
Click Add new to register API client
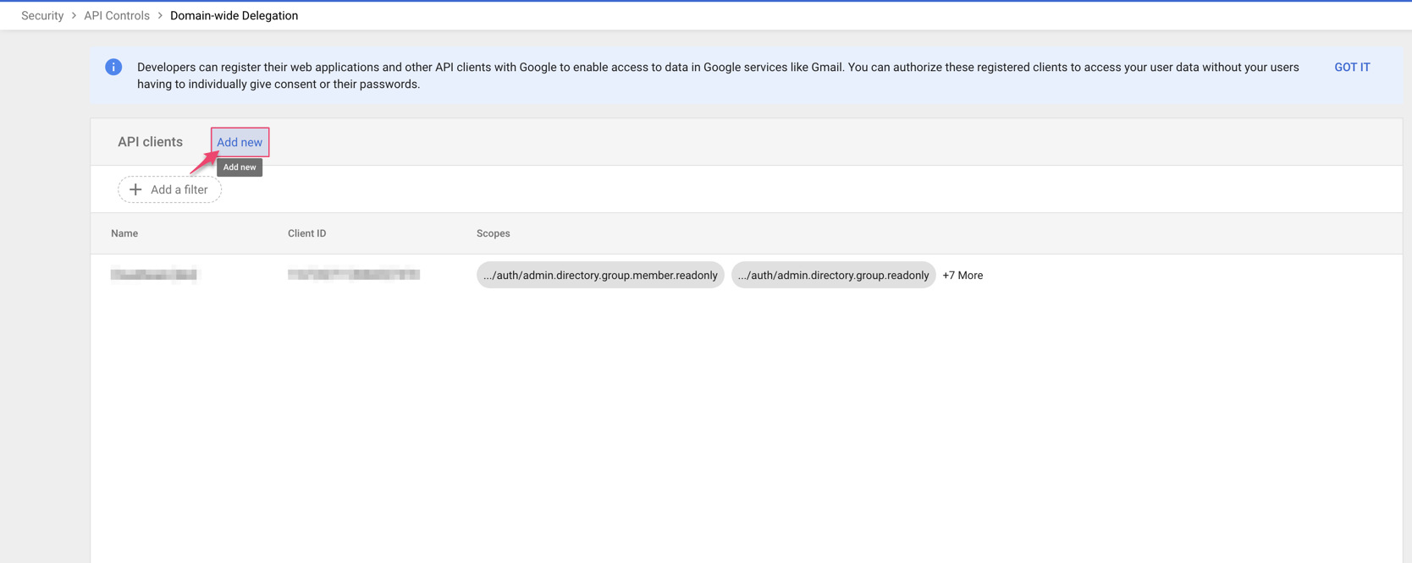click(x=240, y=142)
